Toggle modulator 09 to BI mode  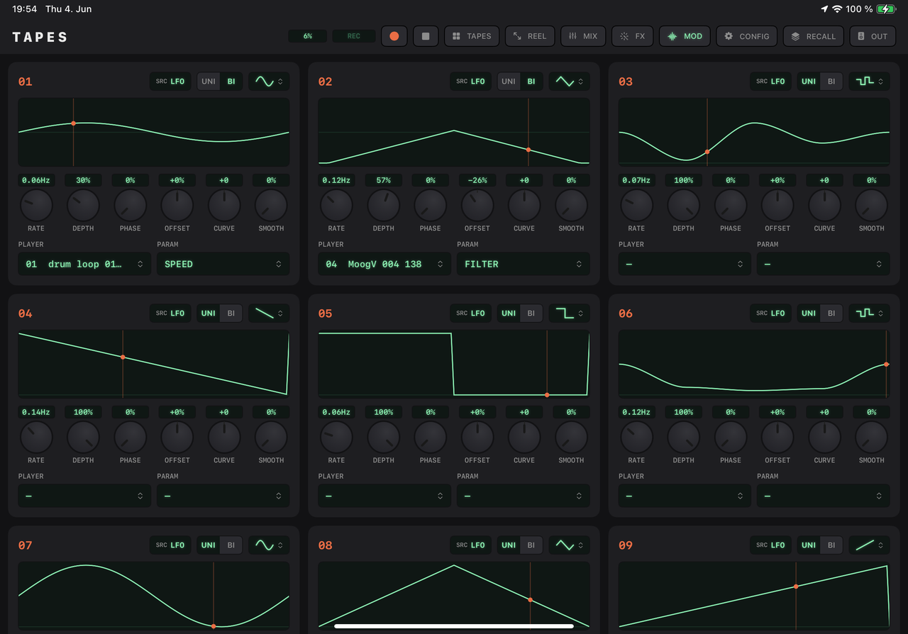point(831,545)
